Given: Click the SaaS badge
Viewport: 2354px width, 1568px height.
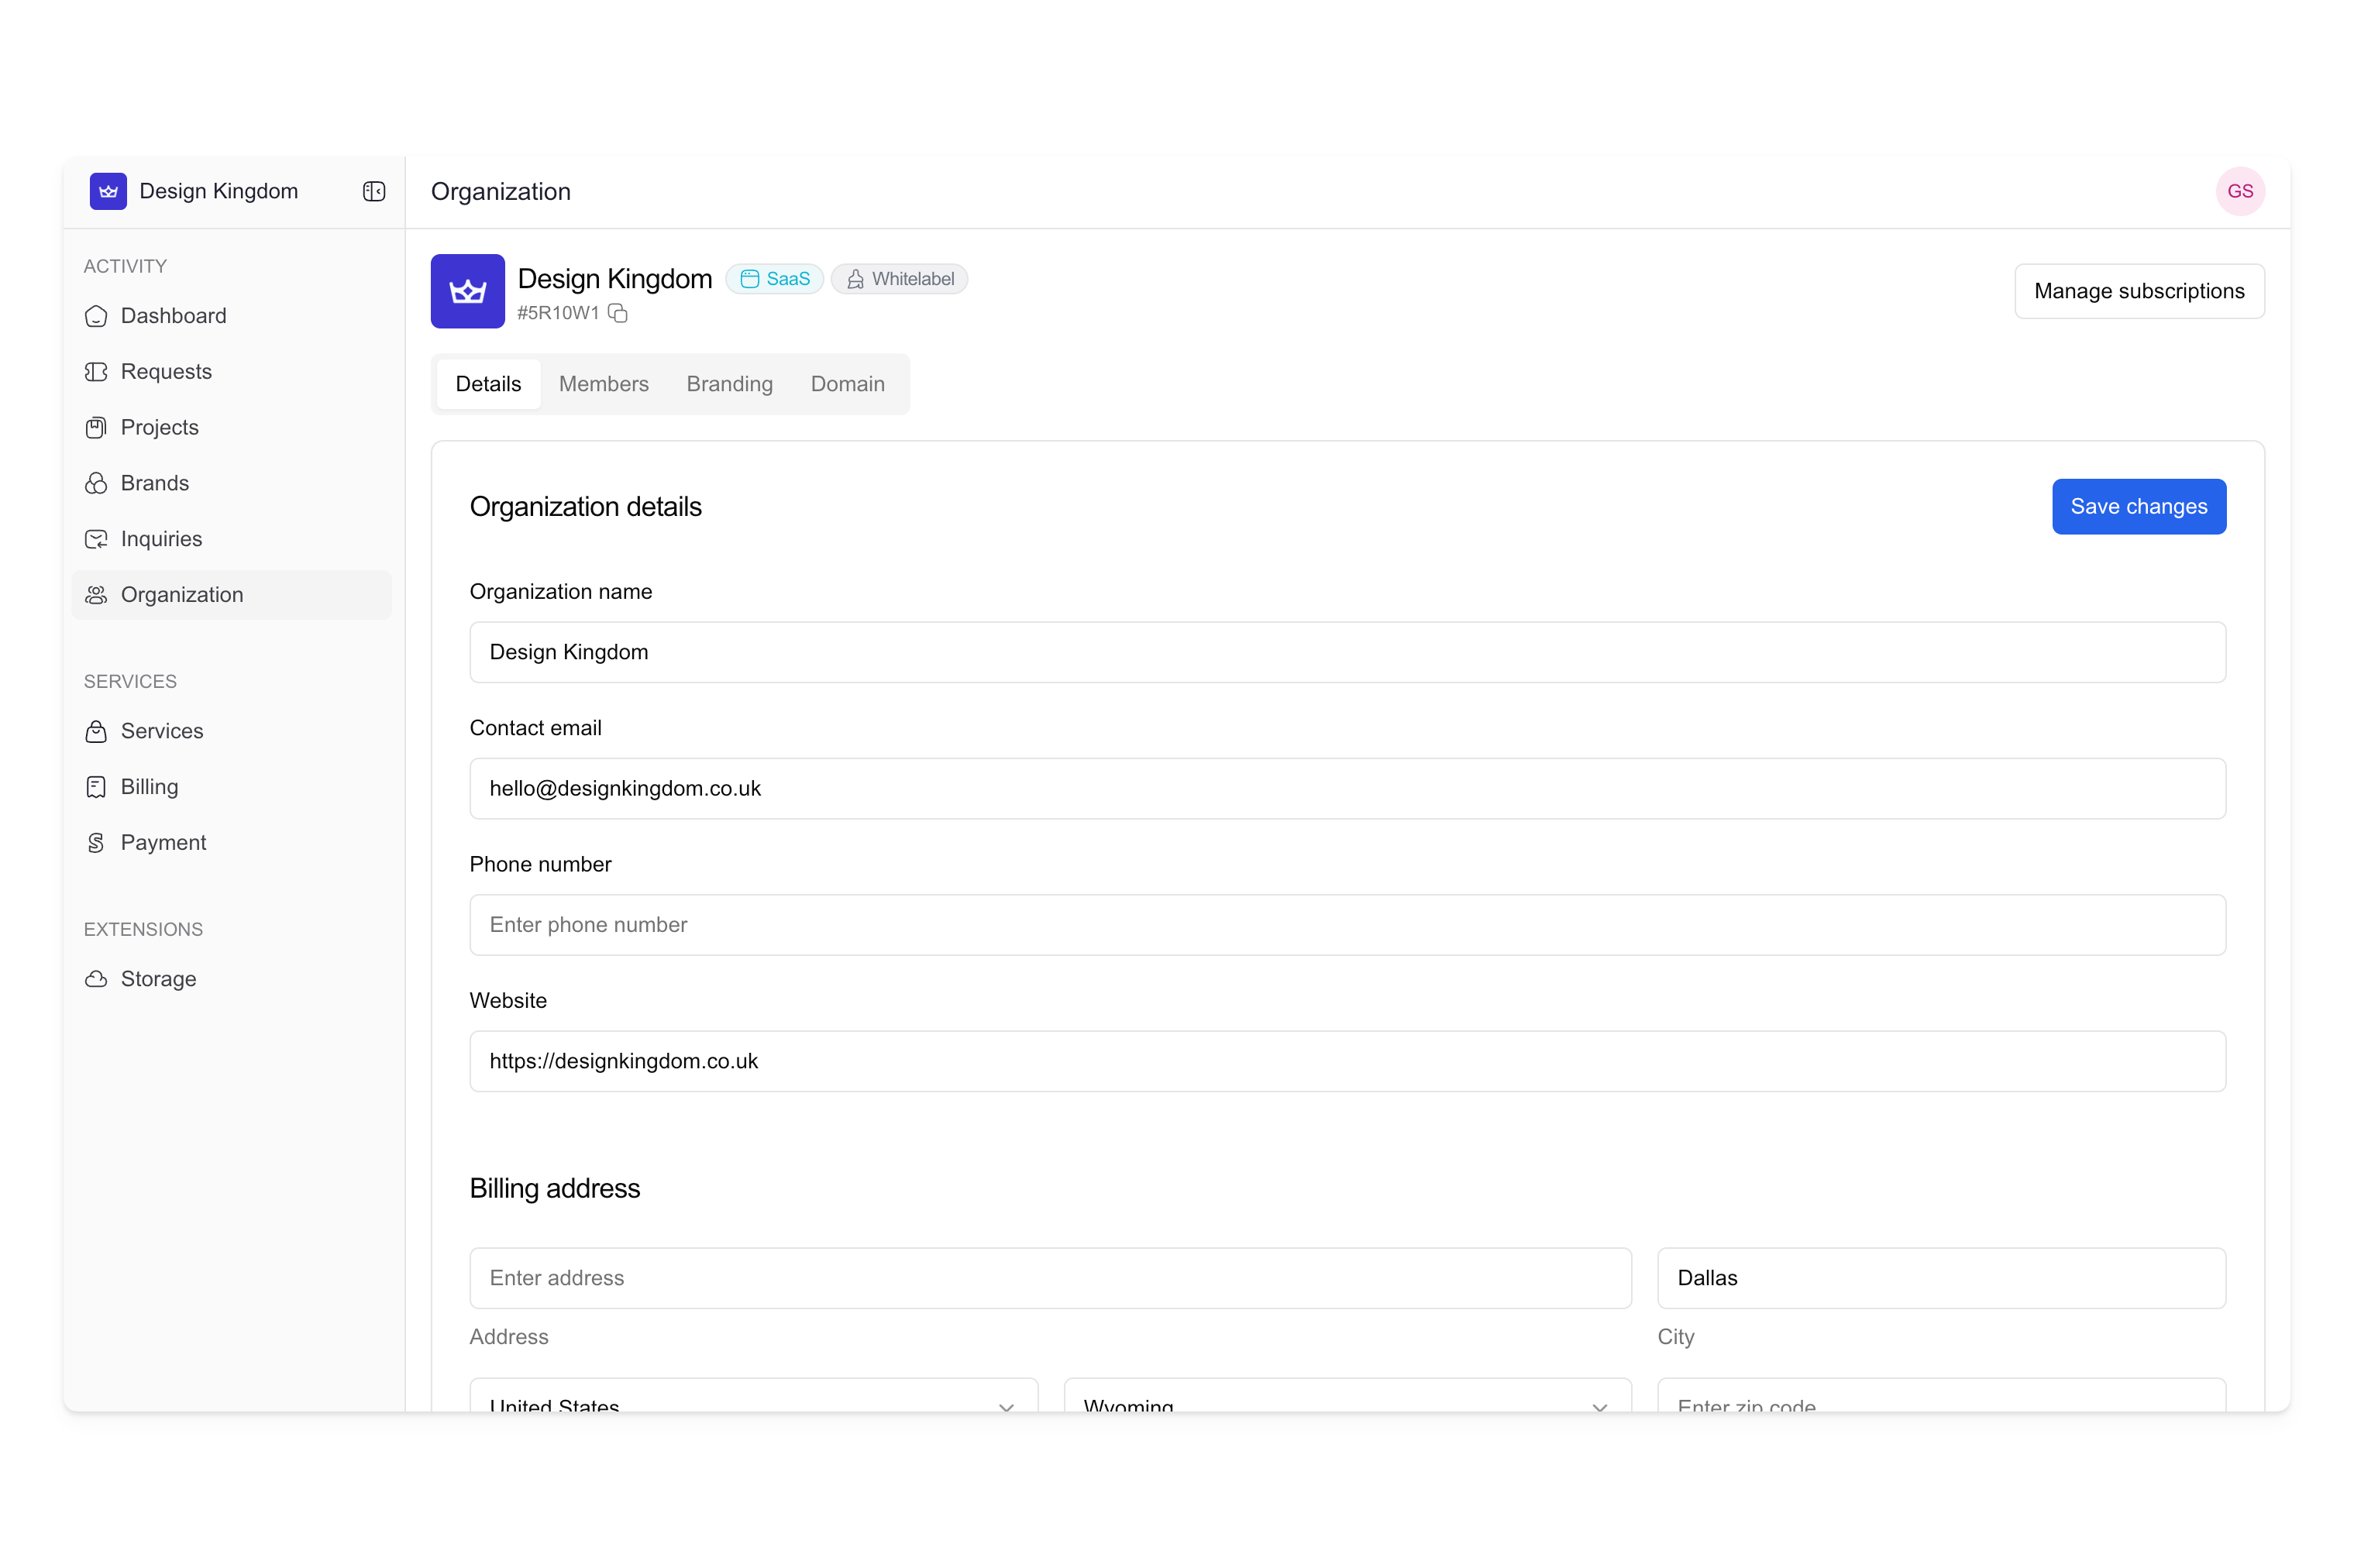Looking at the screenshot, I should point(774,279).
